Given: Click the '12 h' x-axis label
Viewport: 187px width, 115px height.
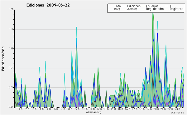Looking at the screenshot, I should coord(99,109).
